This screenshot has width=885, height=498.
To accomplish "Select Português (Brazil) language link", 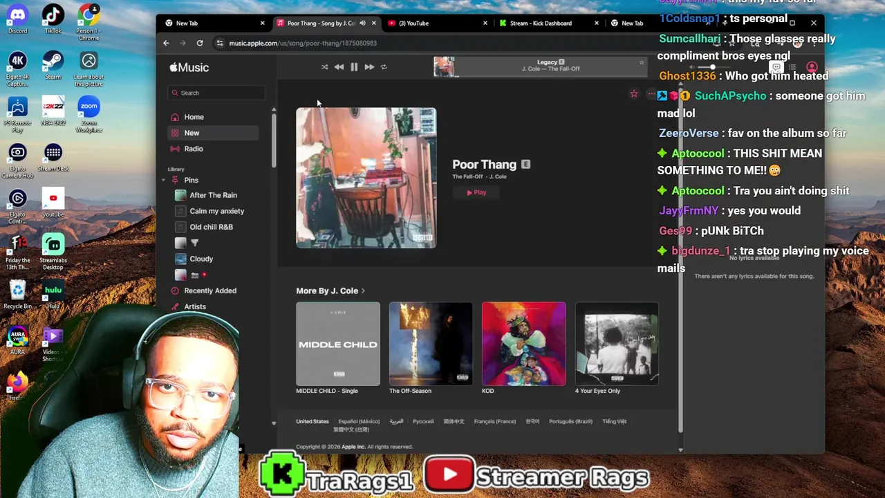I will pyautogui.click(x=570, y=421).
